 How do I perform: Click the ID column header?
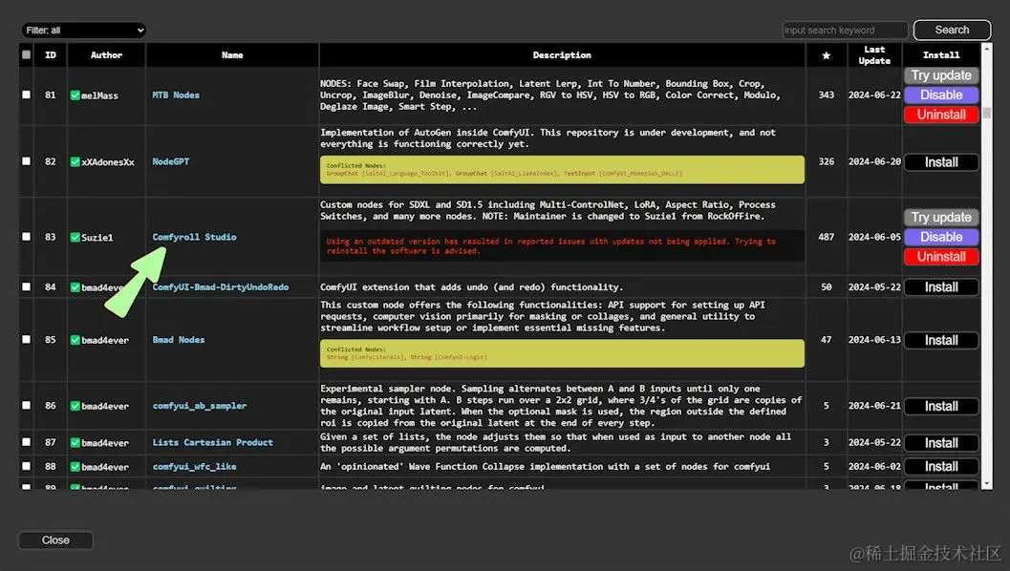tap(51, 55)
